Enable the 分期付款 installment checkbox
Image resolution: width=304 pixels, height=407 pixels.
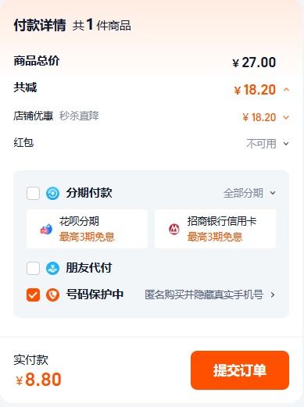(x=33, y=193)
